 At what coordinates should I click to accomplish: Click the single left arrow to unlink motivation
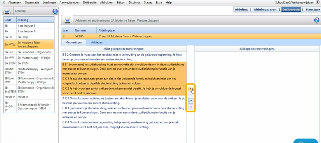coord(191,95)
